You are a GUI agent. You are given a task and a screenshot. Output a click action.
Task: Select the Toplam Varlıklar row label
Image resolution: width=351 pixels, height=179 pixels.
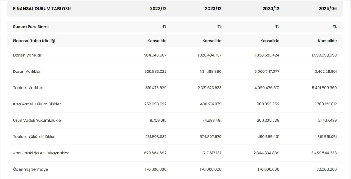(x=28, y=88)
